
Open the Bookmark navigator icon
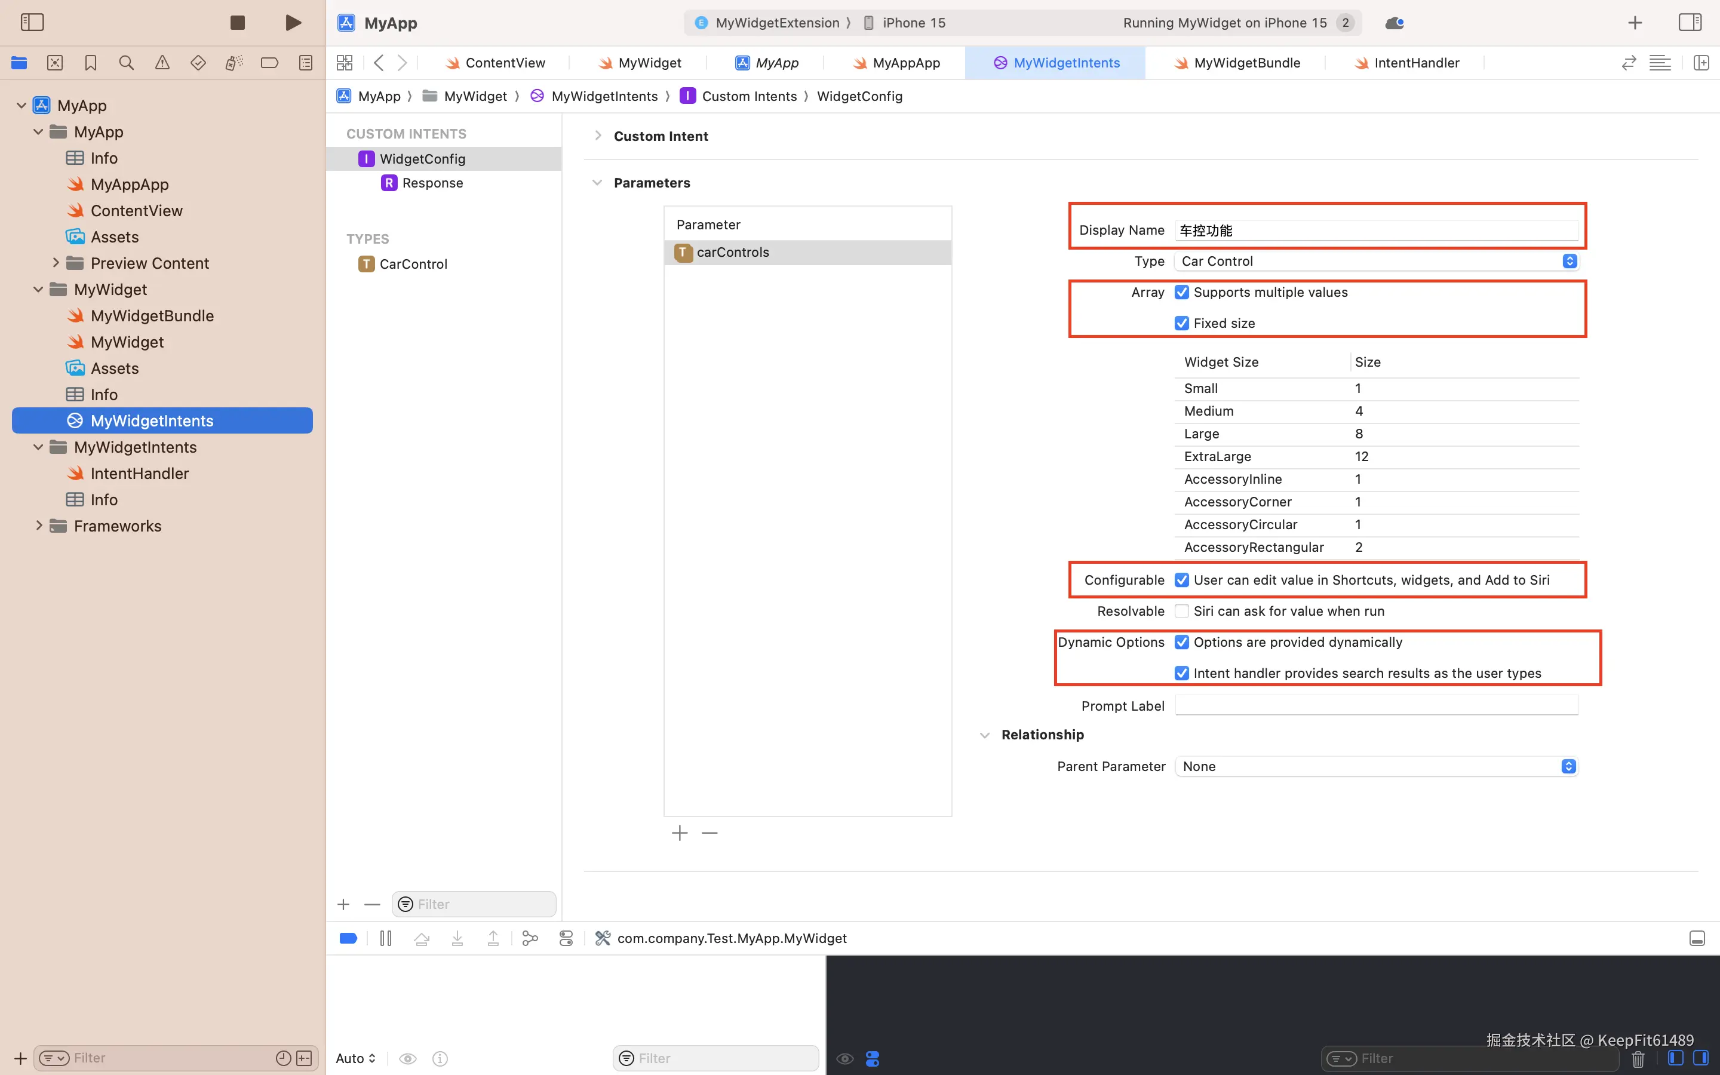(x=90, y=63)
